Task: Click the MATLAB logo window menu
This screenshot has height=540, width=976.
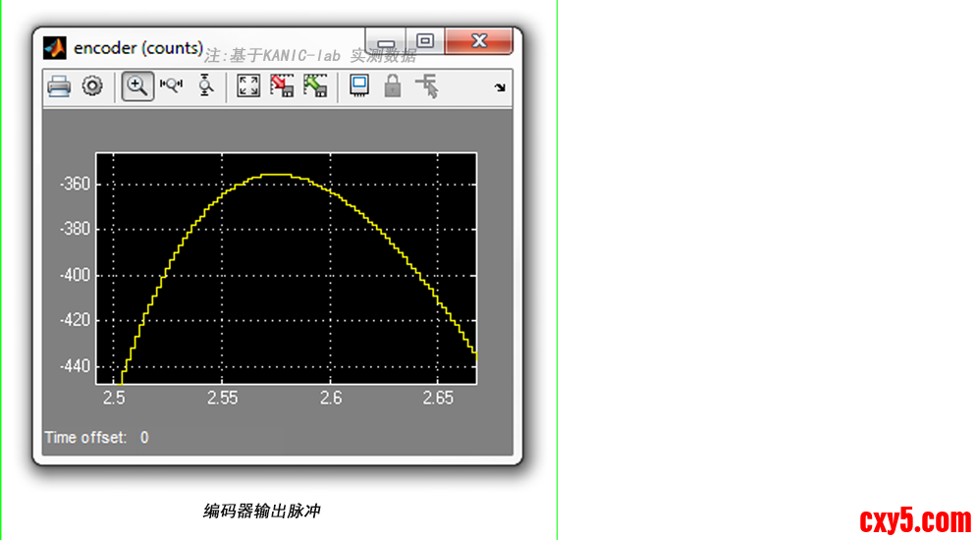Action: [x=55, y=48]
